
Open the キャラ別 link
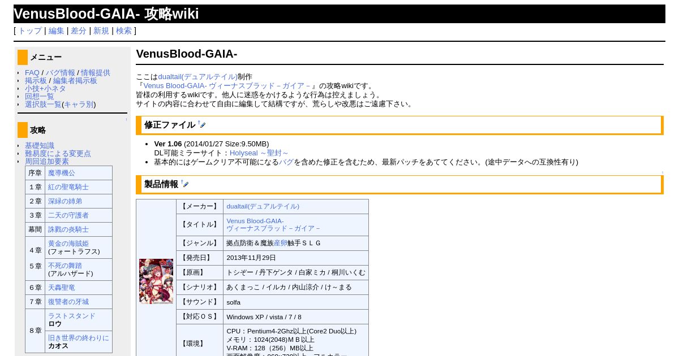tap(79, 105)
